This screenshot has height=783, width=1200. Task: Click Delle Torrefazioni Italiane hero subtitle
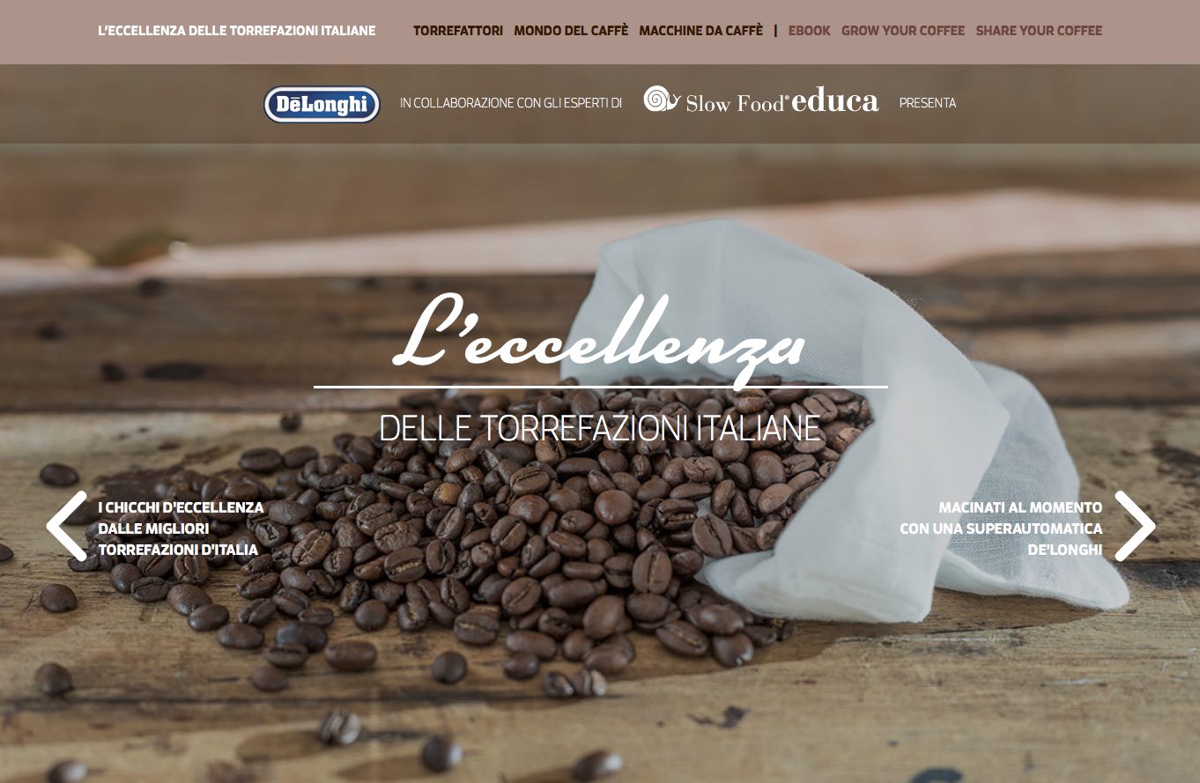coord(600,429)
